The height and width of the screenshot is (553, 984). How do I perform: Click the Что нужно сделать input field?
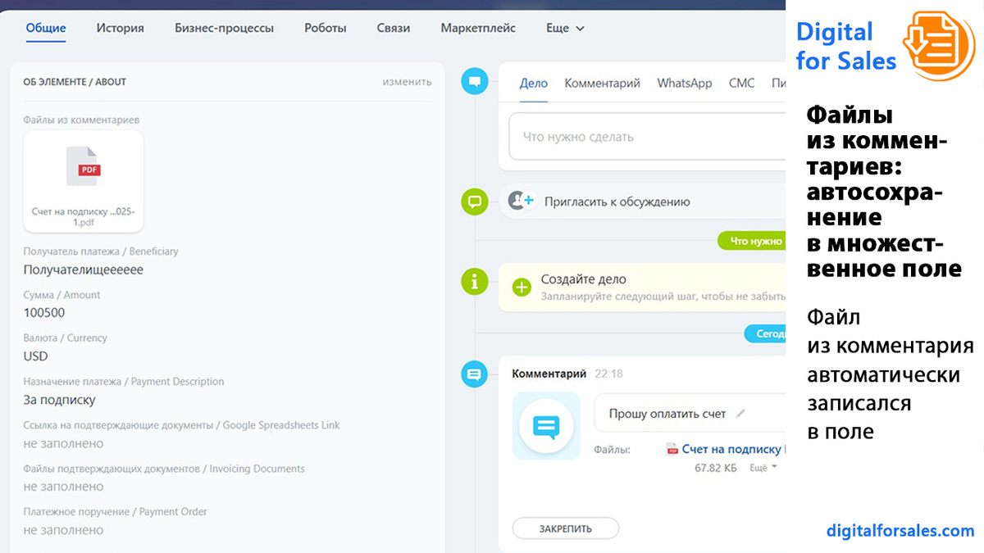(647, 137)
